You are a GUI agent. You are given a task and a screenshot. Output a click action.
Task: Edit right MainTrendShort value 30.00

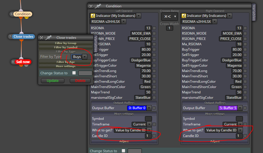click(237, 76)
